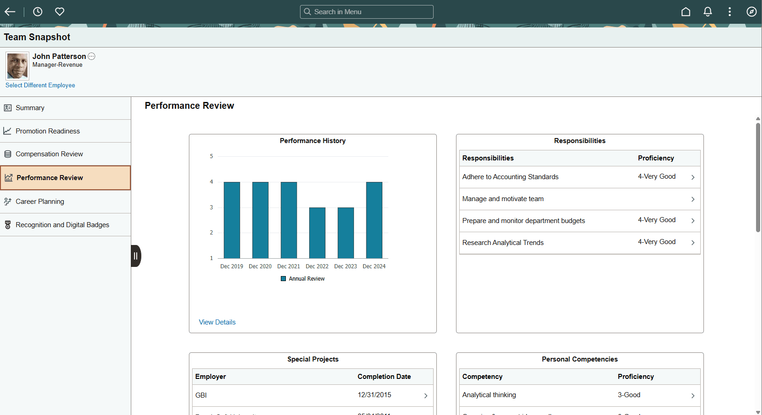
Task: Click the Analytical thinking competency text
Action: (x=489, y=395)
